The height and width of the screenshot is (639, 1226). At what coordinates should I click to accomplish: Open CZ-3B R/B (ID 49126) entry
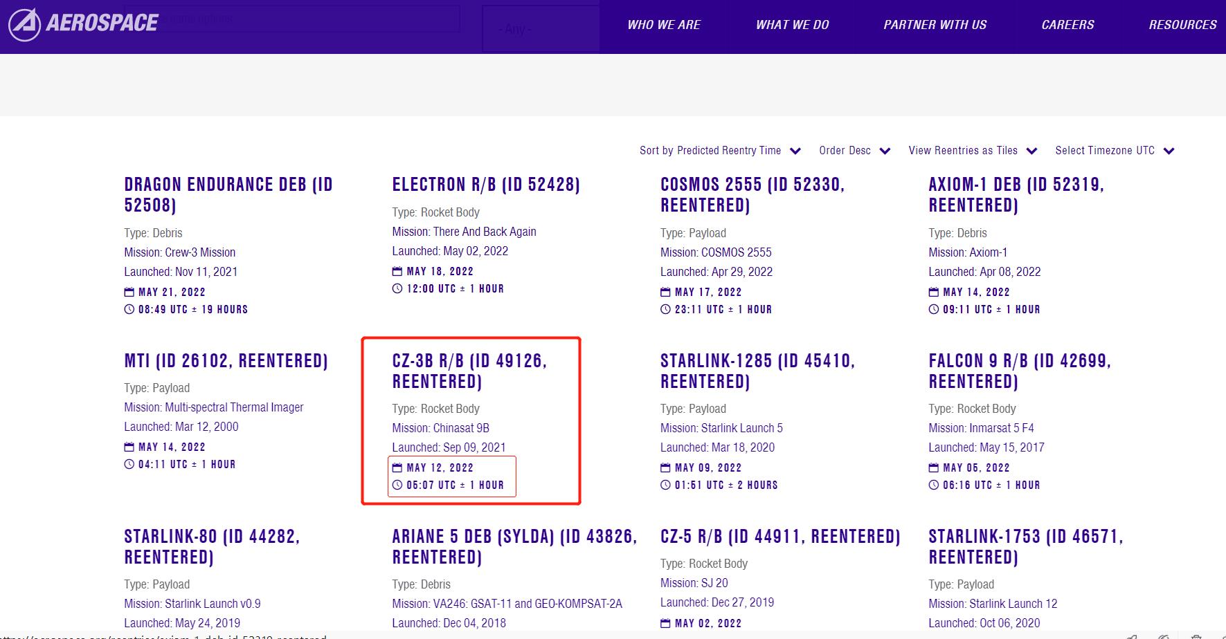pos(469,371)
